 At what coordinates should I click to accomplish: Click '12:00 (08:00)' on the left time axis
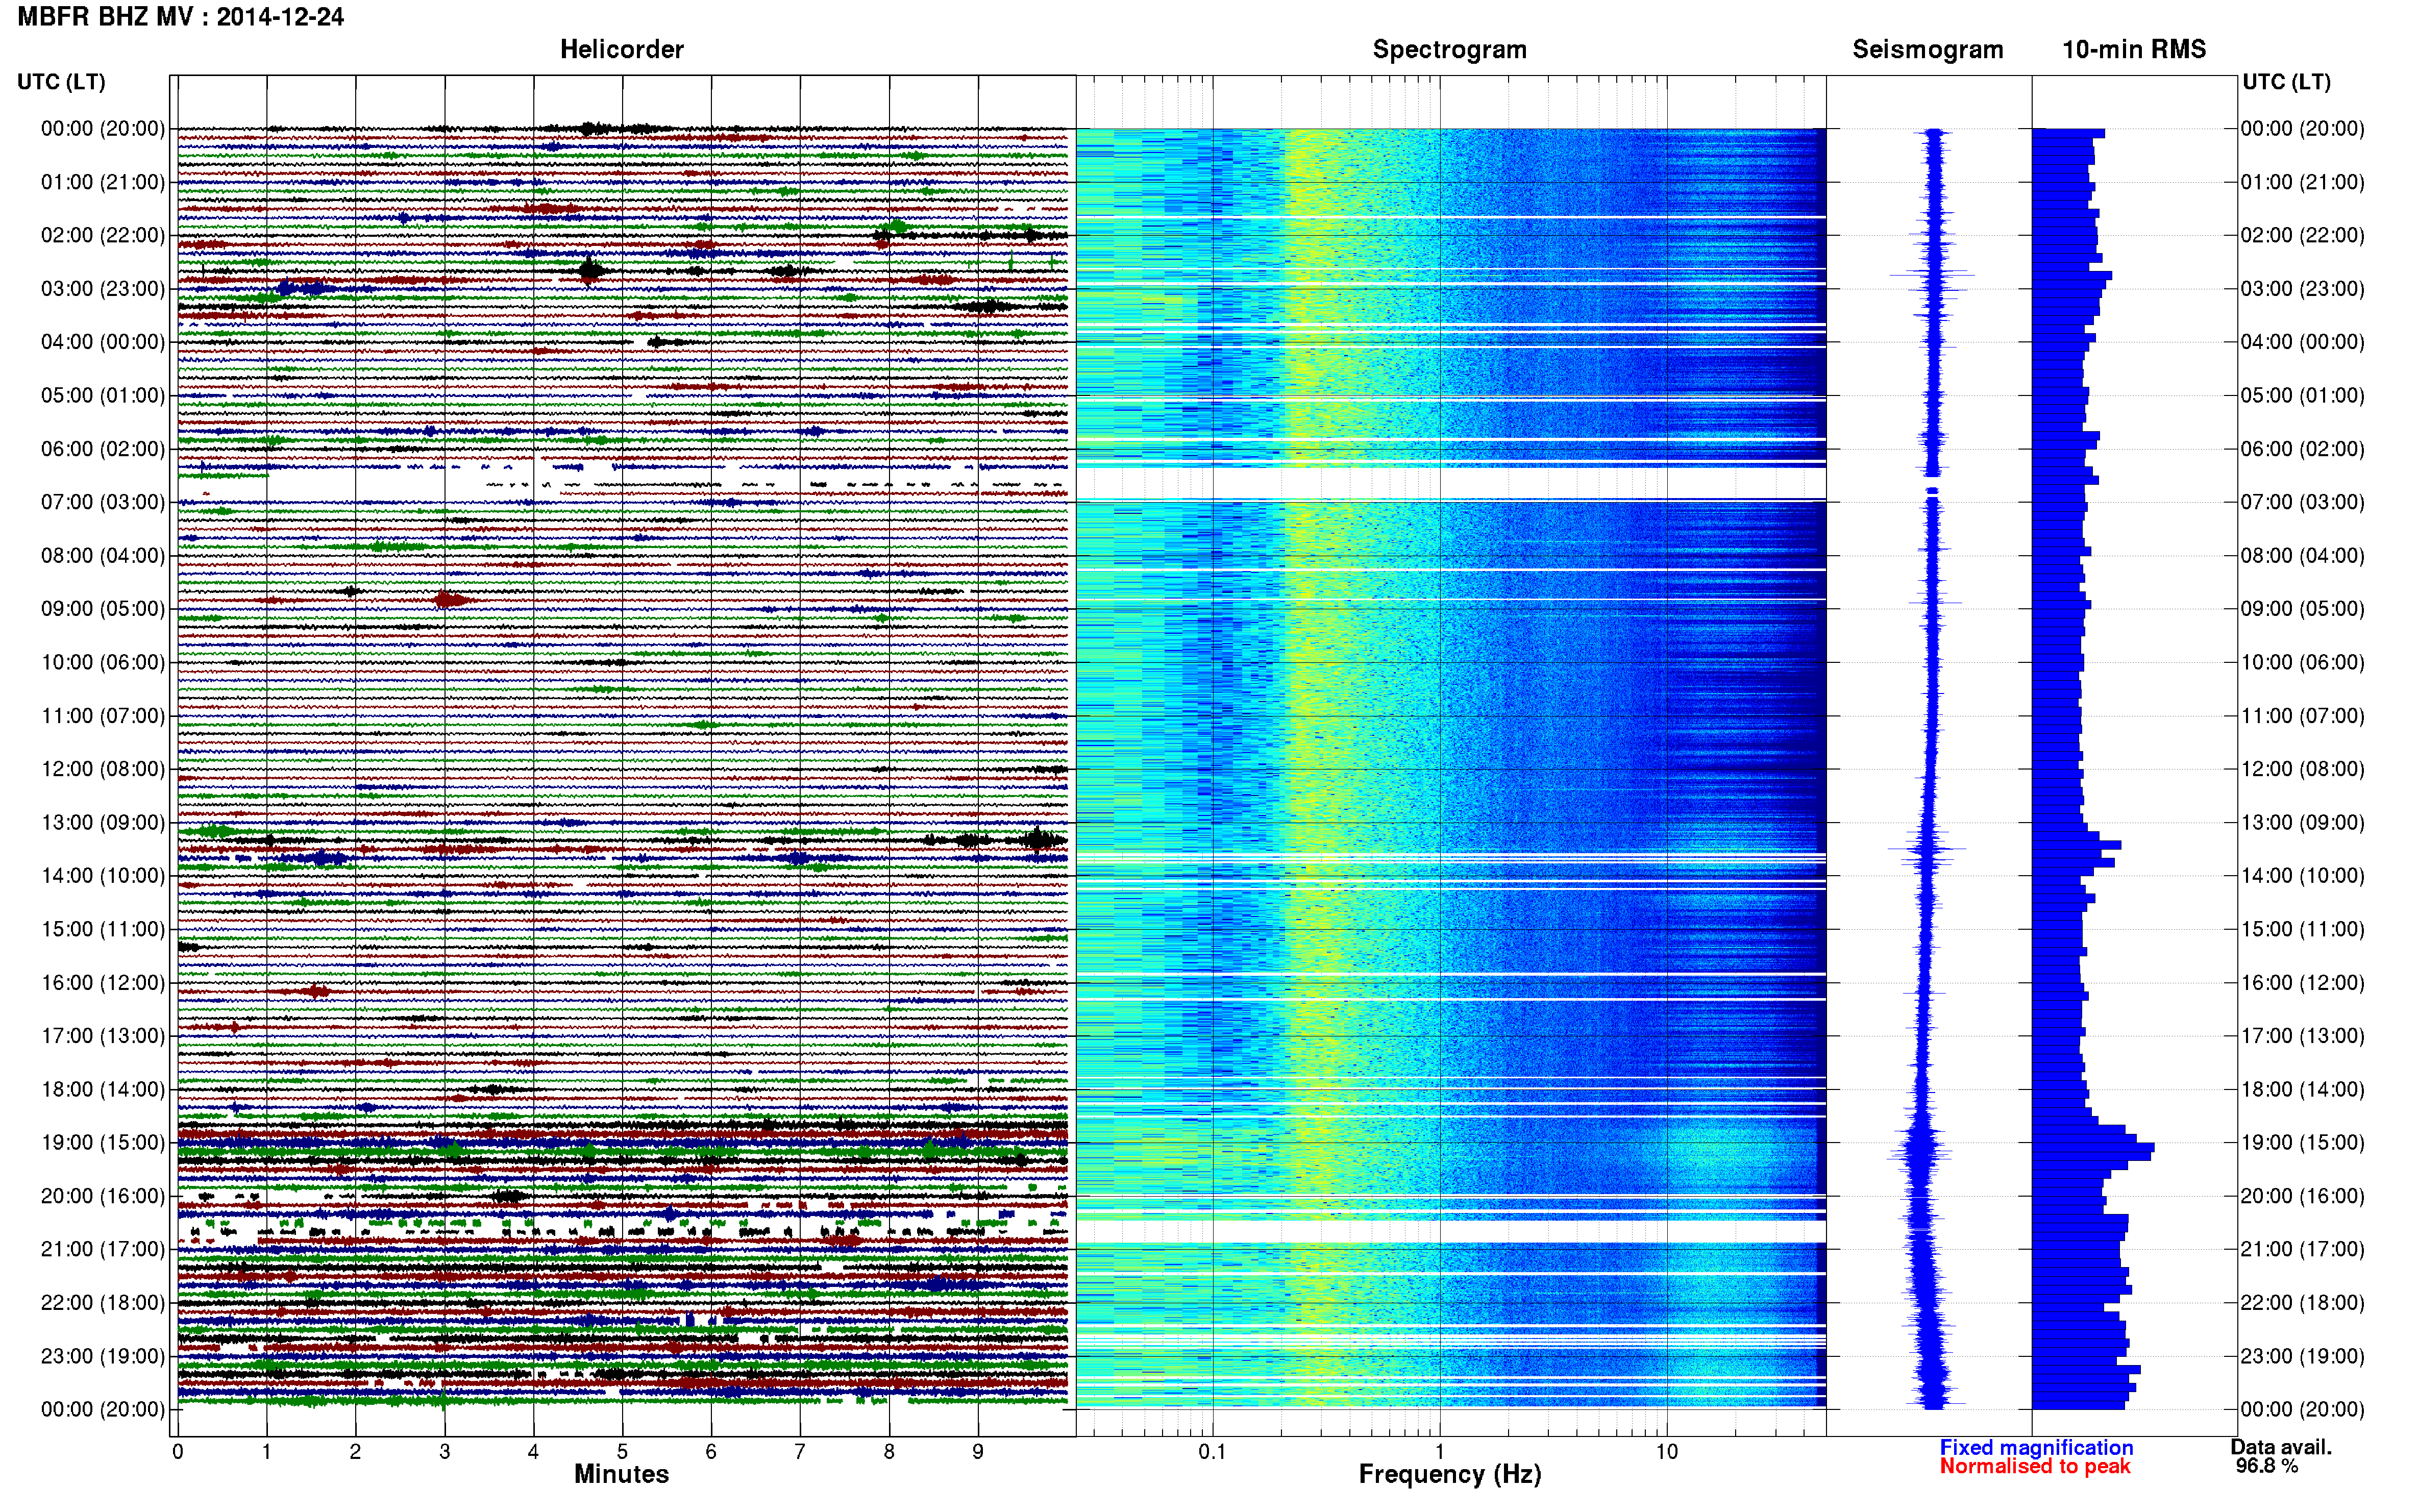pos(103,769)
